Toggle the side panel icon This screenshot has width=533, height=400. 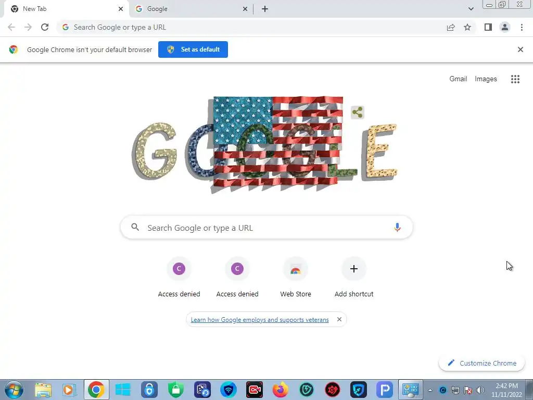pyautogui.click(x=488, y=27)
